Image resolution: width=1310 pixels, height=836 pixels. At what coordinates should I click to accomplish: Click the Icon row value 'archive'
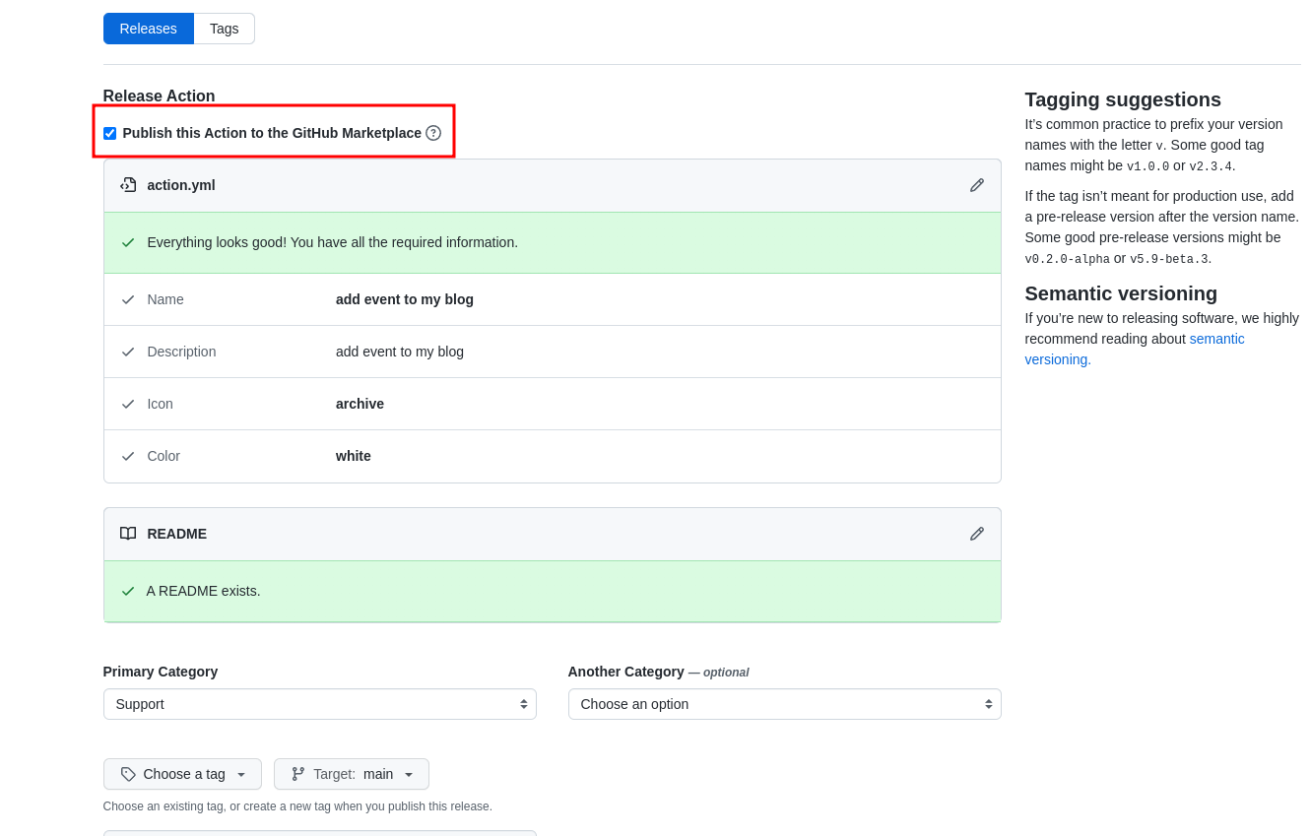pyautogui.click(x=360, y=404)
